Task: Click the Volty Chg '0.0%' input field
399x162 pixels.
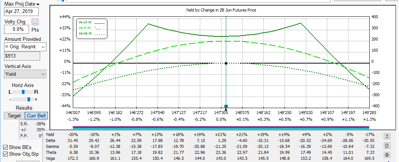Action: pos(17,29)
